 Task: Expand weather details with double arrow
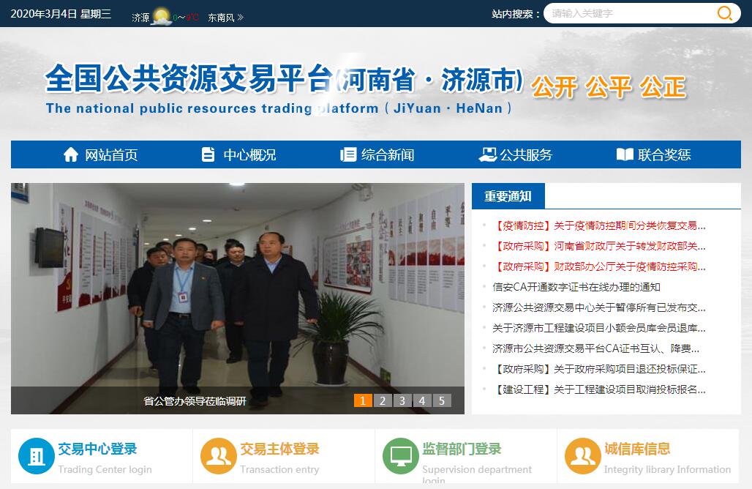tap(241, 18)
